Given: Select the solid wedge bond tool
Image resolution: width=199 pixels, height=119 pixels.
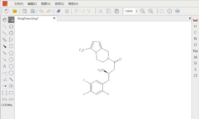Looking at the screenshot, I should click(4, 46).
